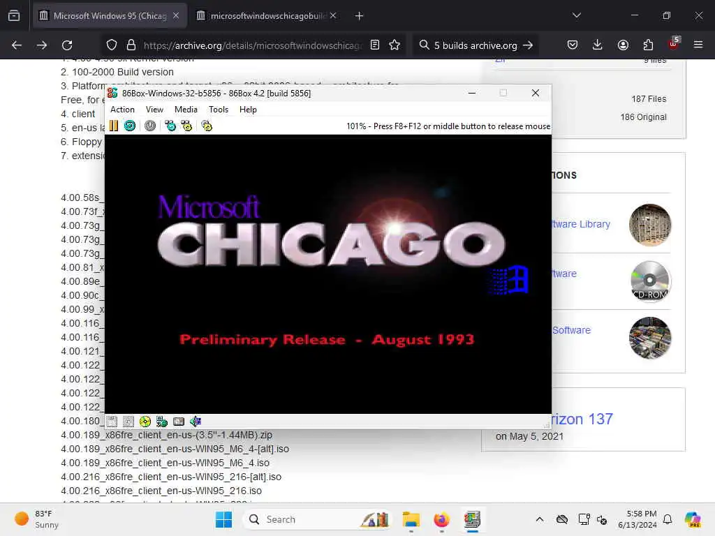Expand the list all tabs dropdown
The height and width of the screenshot is (536, 715).
[x=577, y=15]
